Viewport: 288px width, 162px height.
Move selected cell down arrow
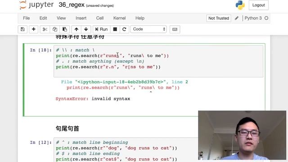86,29
